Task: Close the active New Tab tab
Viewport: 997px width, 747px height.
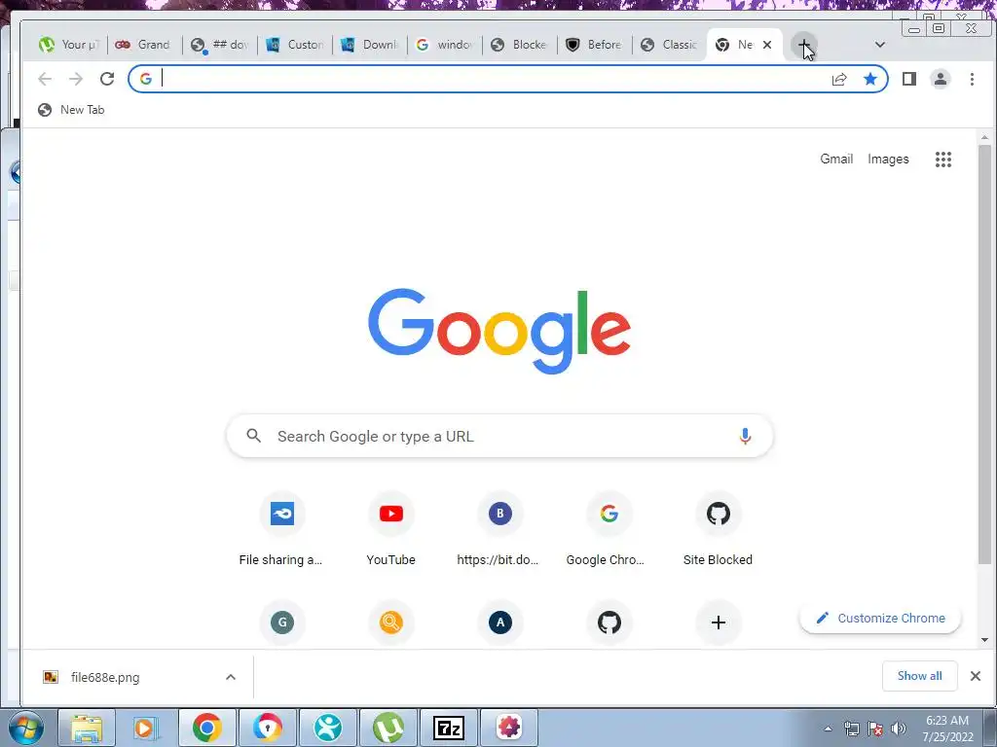Action: coord(767,45)
